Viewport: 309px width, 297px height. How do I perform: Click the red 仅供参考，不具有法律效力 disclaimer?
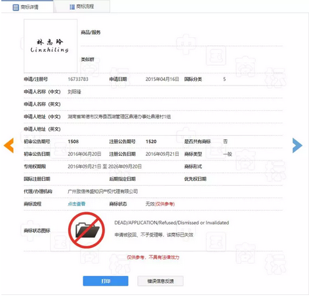[153, 257]
